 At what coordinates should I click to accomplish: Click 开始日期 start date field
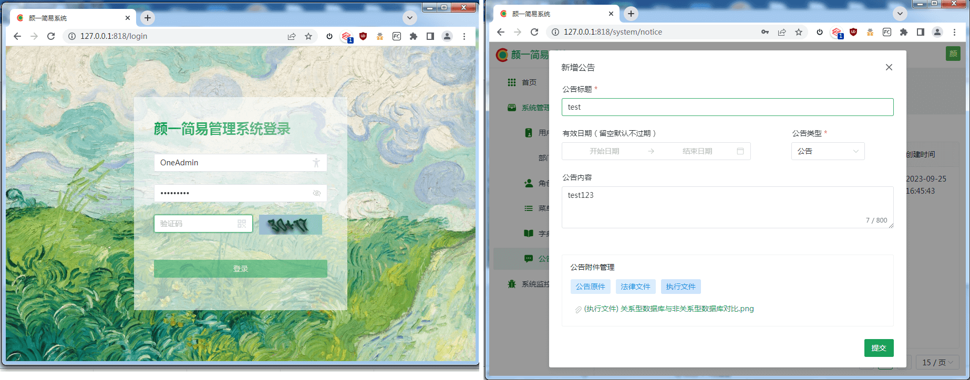[x=604, y=151]
